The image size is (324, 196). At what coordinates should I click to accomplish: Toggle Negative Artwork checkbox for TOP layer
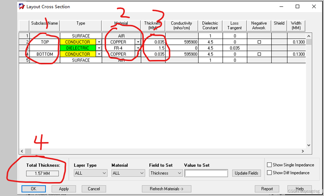pos(259,42)
